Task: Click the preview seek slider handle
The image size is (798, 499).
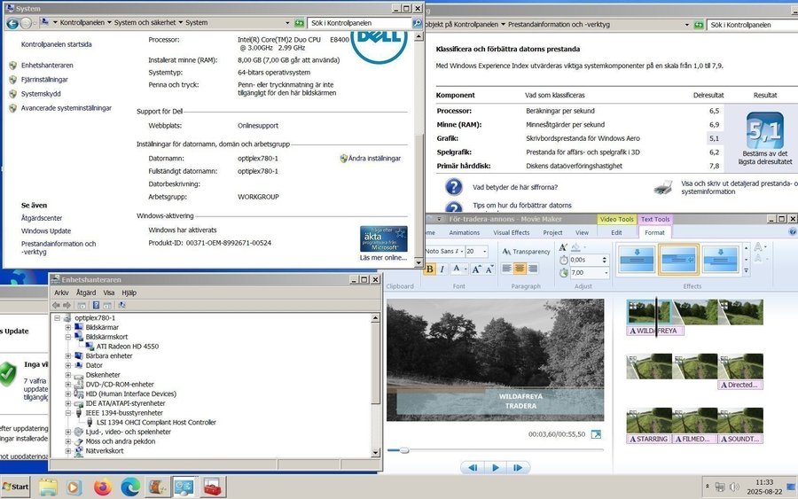Action: tap(404, 450)
